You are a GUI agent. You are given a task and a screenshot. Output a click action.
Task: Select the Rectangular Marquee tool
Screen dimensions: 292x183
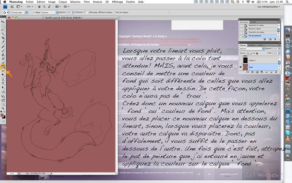[3, 26]
